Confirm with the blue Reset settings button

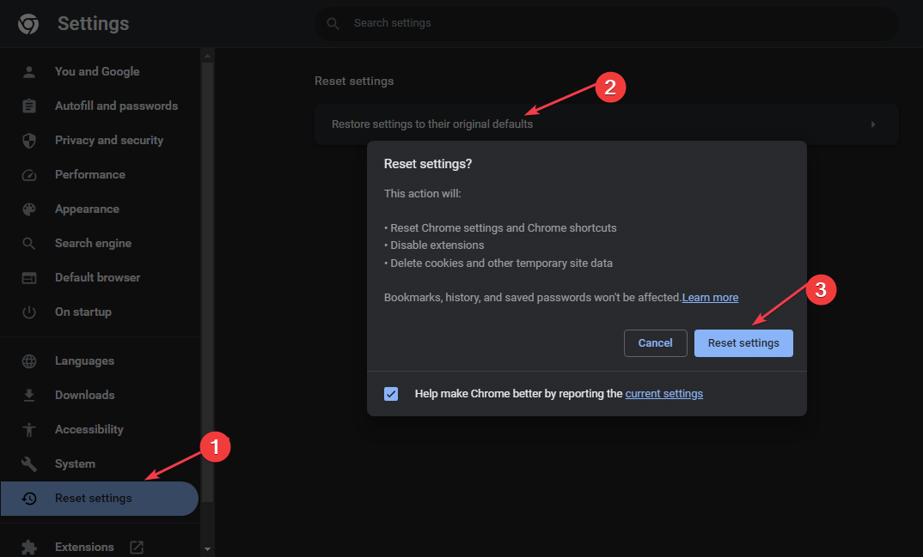coord(743,343)
